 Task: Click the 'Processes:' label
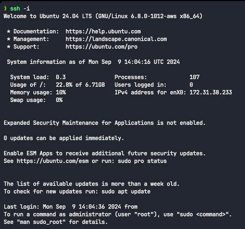130,77
